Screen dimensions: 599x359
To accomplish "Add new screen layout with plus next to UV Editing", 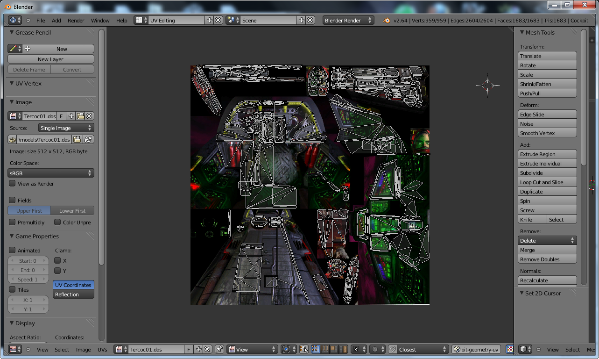I will 209,21.
